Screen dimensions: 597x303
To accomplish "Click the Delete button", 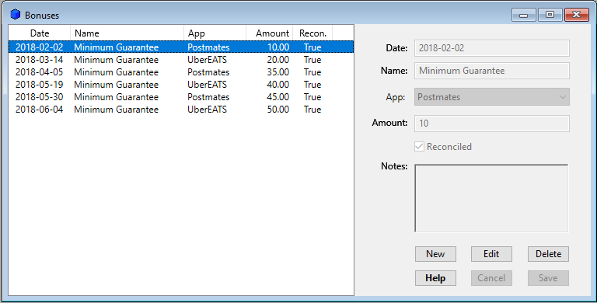I will point(548,254).
